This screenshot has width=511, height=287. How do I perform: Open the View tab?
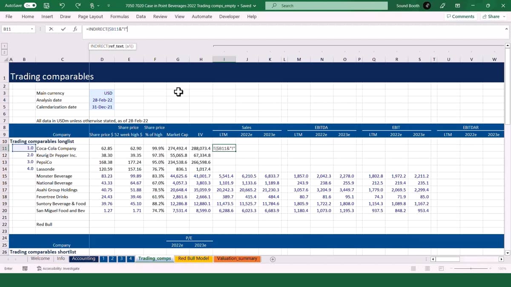pos(180,17)
